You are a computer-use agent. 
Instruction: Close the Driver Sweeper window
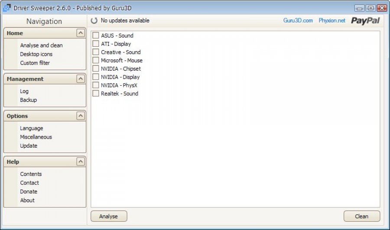pos(382,8)
